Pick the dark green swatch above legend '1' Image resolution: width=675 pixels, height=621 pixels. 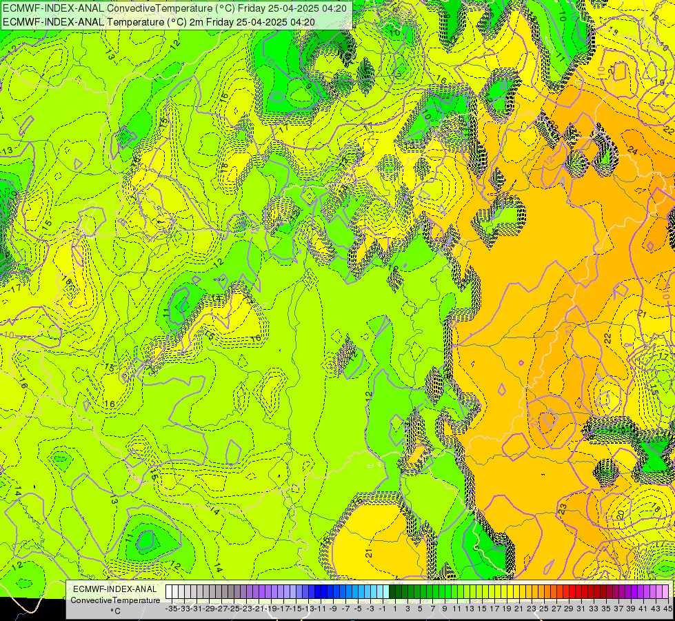[x=392, y=592]
